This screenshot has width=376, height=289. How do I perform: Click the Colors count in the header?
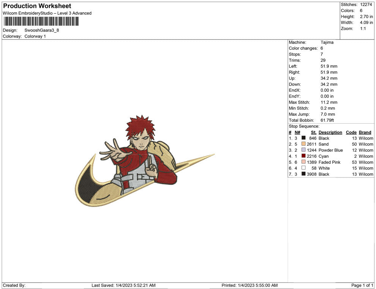click(361, 11)
